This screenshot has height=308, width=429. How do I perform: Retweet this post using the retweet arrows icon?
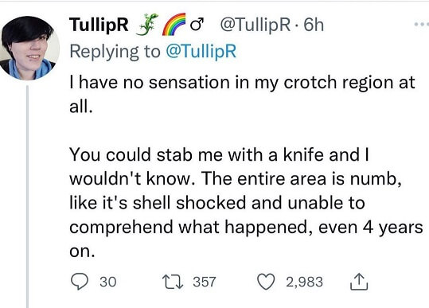173,282
